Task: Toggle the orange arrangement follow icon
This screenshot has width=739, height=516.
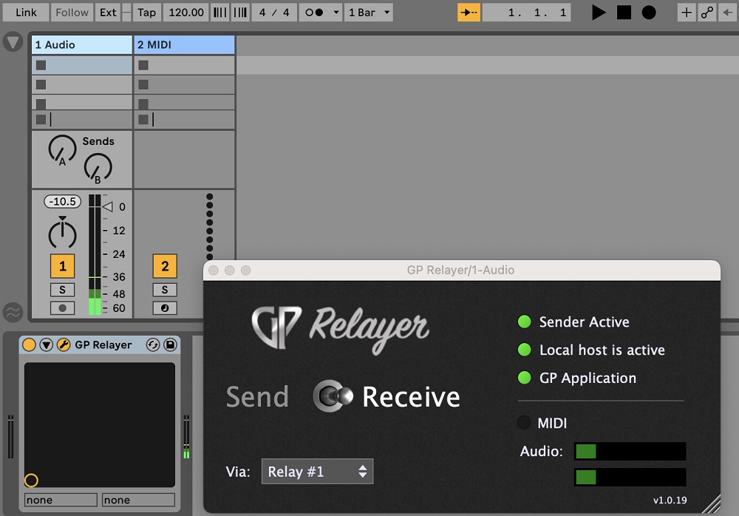Action: click(469, 13)
